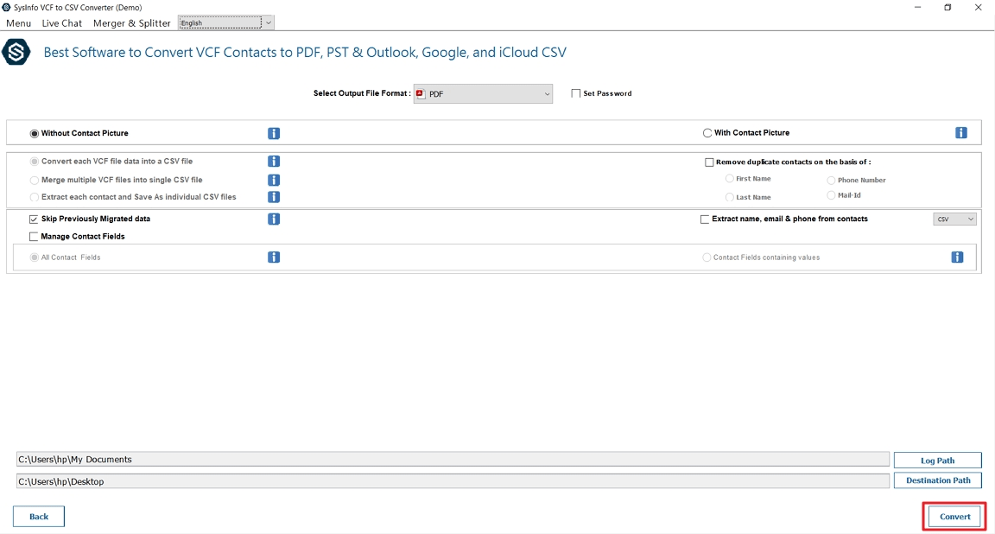The height and width of the screenshot is (534, 995).
Task: Click the Log Path button
Action: (938, 461)
